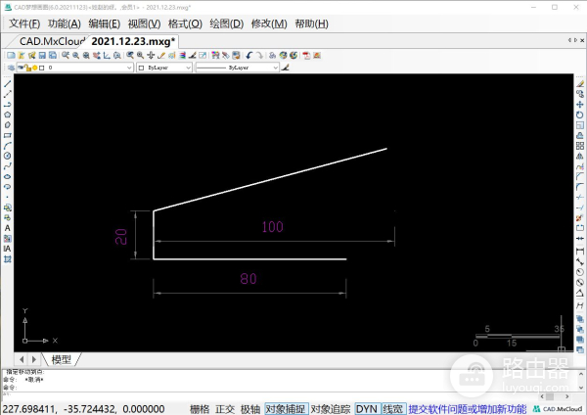This screenshot has height=415, width=587.
Task: Toggle 正交 ortho mode
Action: (x=225, y=408)
